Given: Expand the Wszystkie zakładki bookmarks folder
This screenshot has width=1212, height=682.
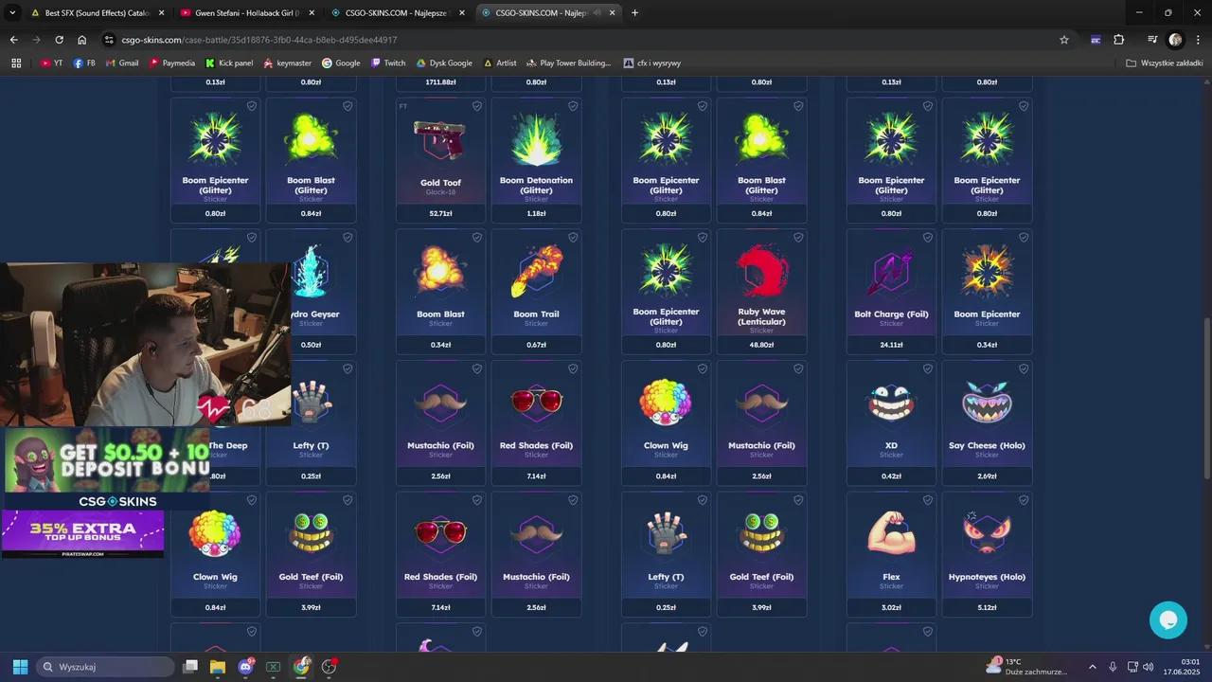Looking at the screenshot, I should click(1165, 63).
